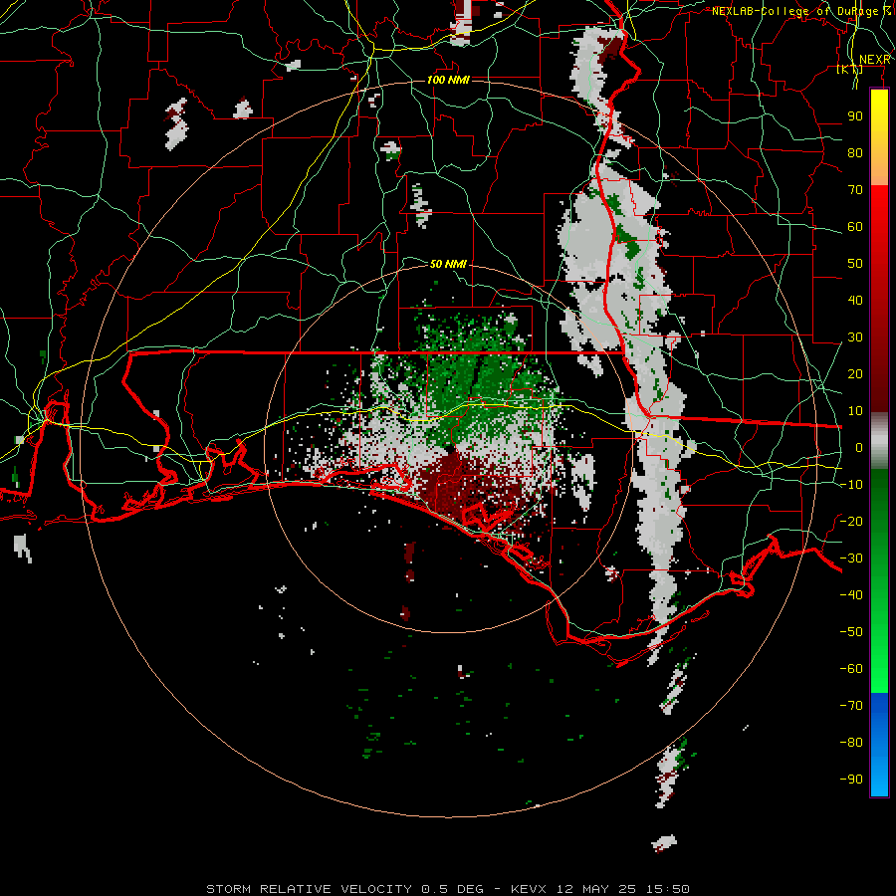The height and width of the screenshot is (896, 896).
Task: Click the "15:50" time in the caption
Action: click(669, 889)
